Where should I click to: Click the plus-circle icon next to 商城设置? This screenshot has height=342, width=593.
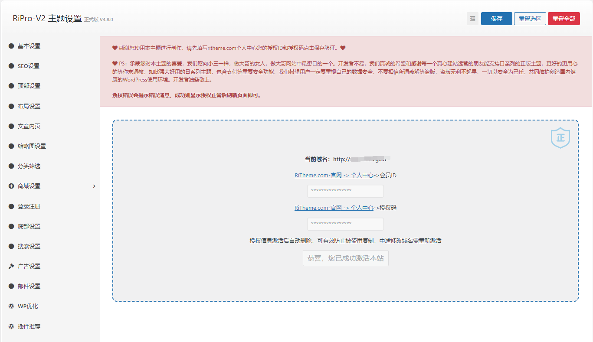(x=11, y=186)
